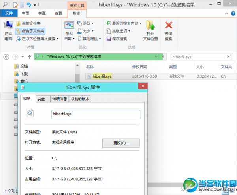Open Quick Access toolbar customize dropdown

click(x=35, y=5)
